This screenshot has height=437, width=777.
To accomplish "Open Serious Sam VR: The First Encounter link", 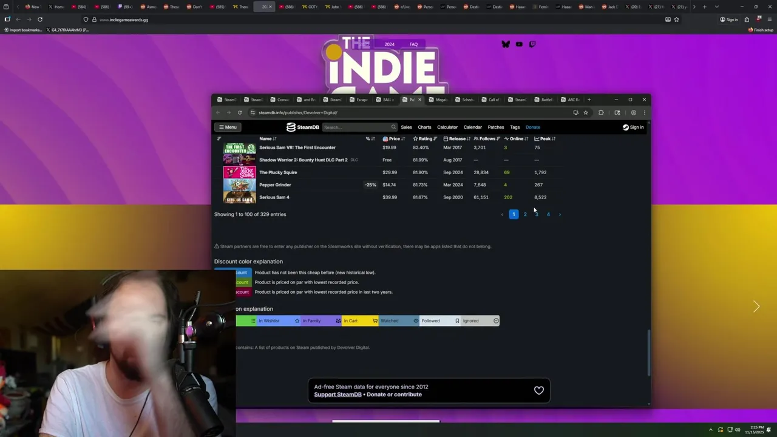I will click(x=297, y=147).
